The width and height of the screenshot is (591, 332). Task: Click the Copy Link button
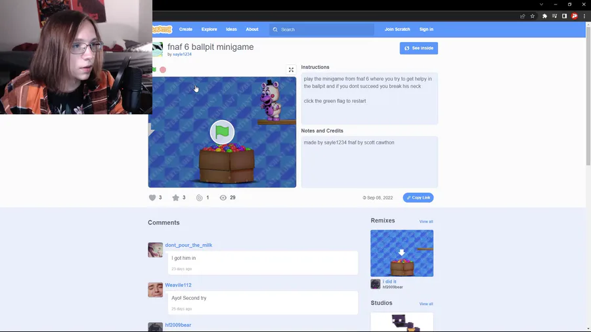418,197
